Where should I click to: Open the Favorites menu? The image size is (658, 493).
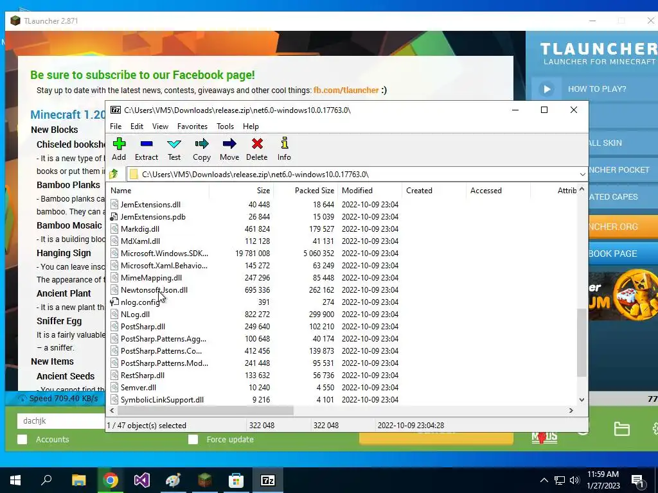coord(192,126)
